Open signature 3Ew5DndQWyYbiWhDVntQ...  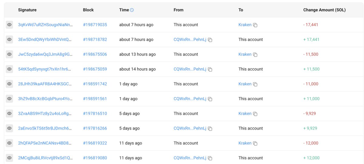pos(45,40)
